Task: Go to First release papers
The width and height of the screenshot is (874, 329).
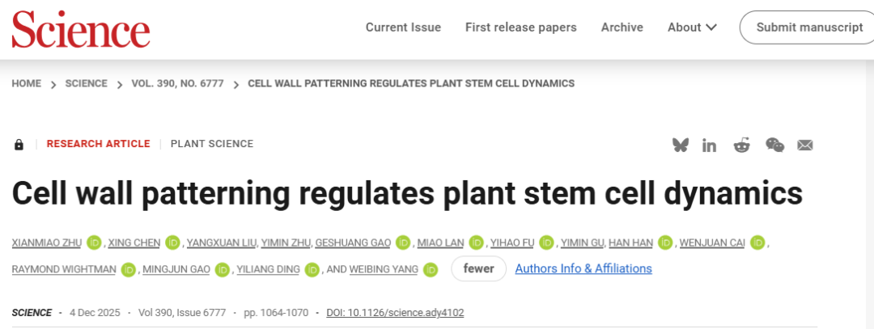Action: pos(520,27)
